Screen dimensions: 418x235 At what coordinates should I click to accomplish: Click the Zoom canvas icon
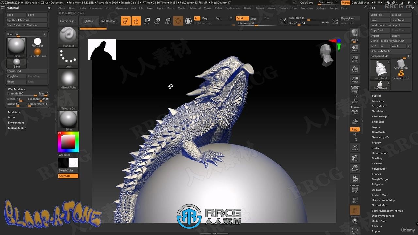point(355,59)
